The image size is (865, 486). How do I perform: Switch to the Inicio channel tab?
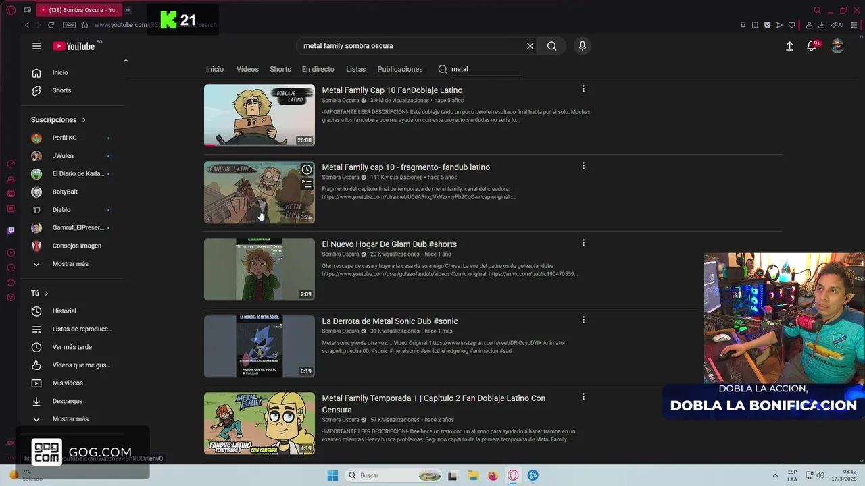coord(215,69)
